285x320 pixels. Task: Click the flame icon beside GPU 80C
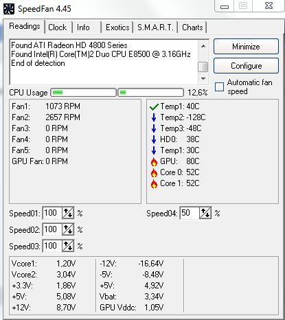click(x=154, y=161)
